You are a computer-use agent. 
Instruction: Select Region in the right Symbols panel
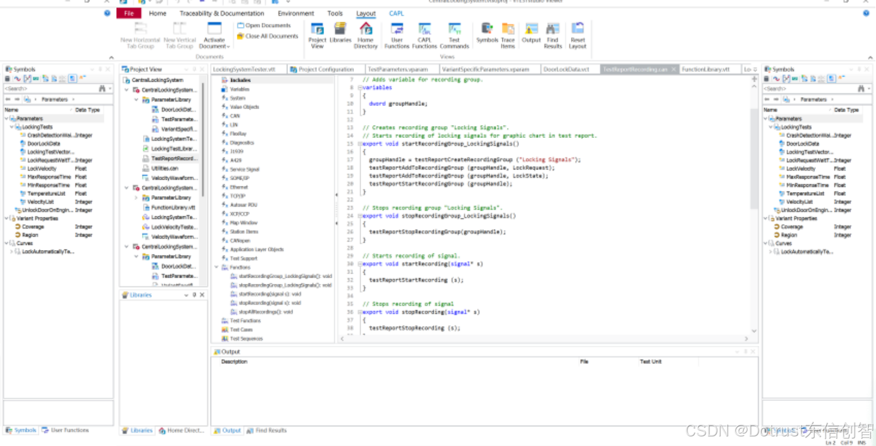click(789, 235)
